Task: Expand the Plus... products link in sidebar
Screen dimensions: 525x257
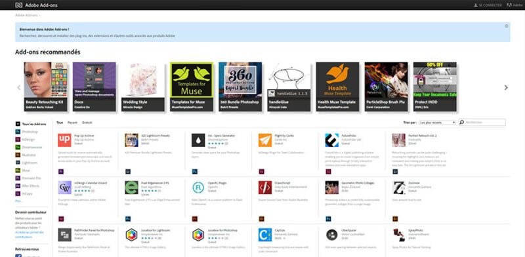Action: pyautogui.click(x=18, y=201)
